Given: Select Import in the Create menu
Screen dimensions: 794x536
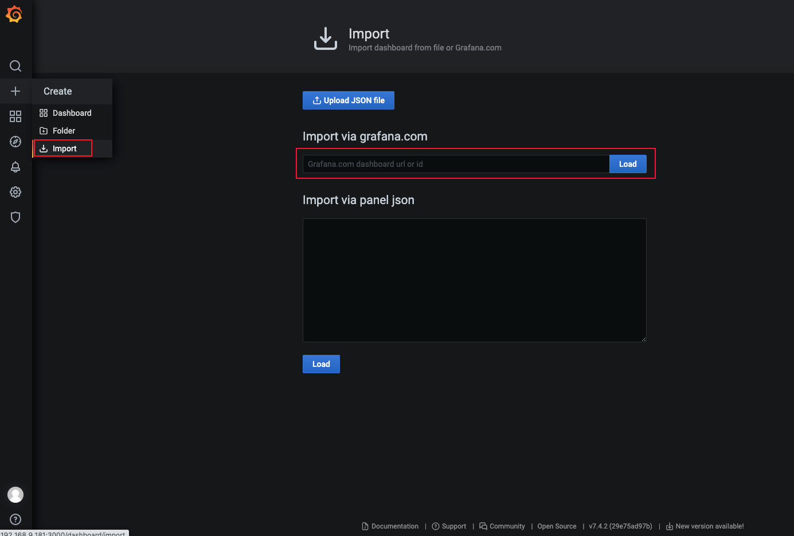Looking at the screenshot, I should click(x=72, y=148).
